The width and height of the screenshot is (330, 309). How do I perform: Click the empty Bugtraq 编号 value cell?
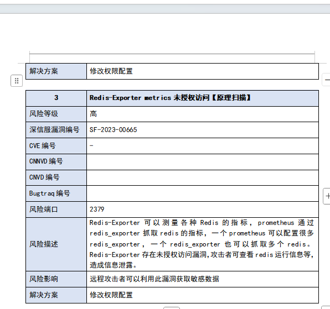[x=203, y=193]
